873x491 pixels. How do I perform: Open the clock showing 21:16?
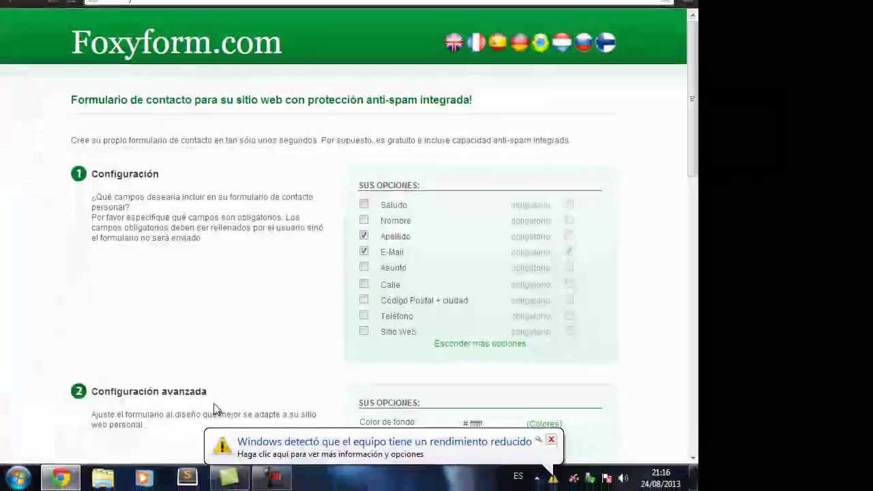(660, 478)
